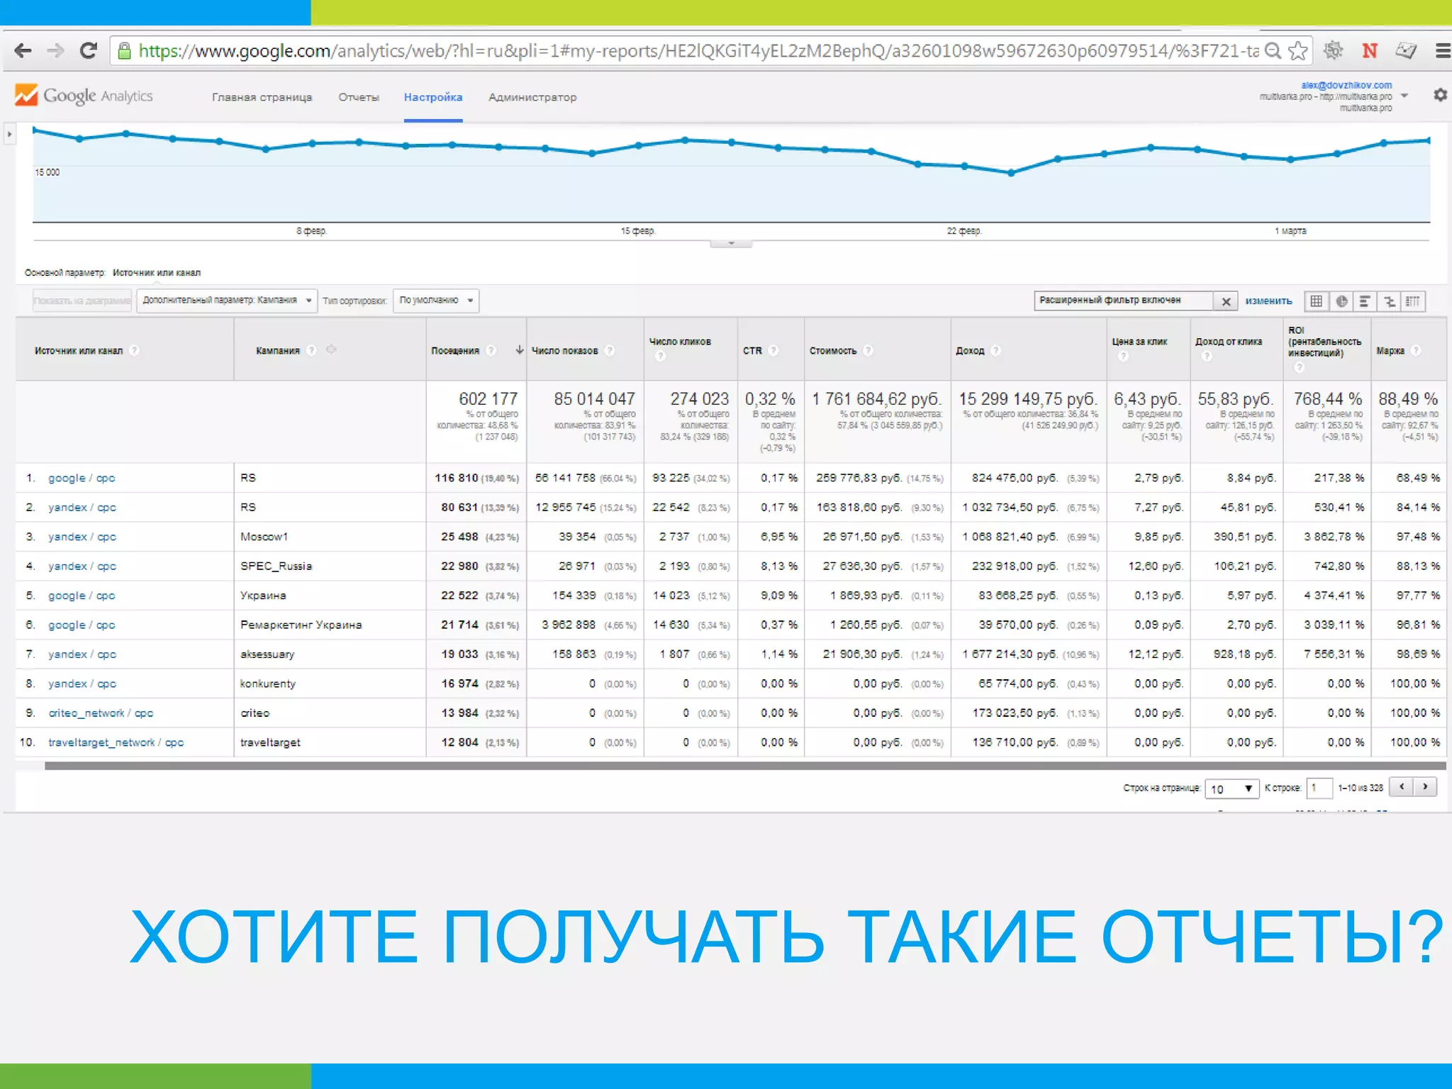Open the gear settings icon near account

point(1440,95)
